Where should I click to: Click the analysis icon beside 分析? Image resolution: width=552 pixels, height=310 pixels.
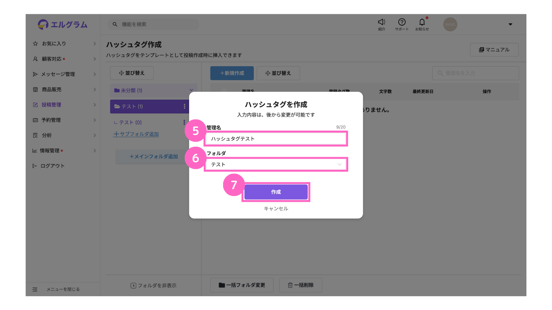coord(35,135)
